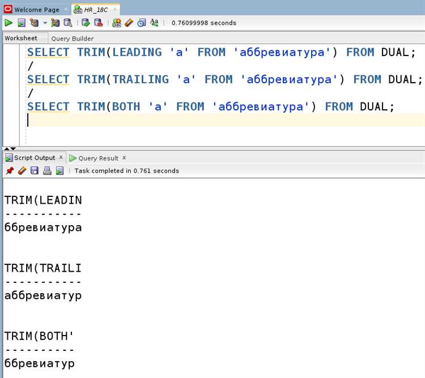The height and width of the screenshot is (378, 425).
Task: Print the script output
Action: pos(47,170)
